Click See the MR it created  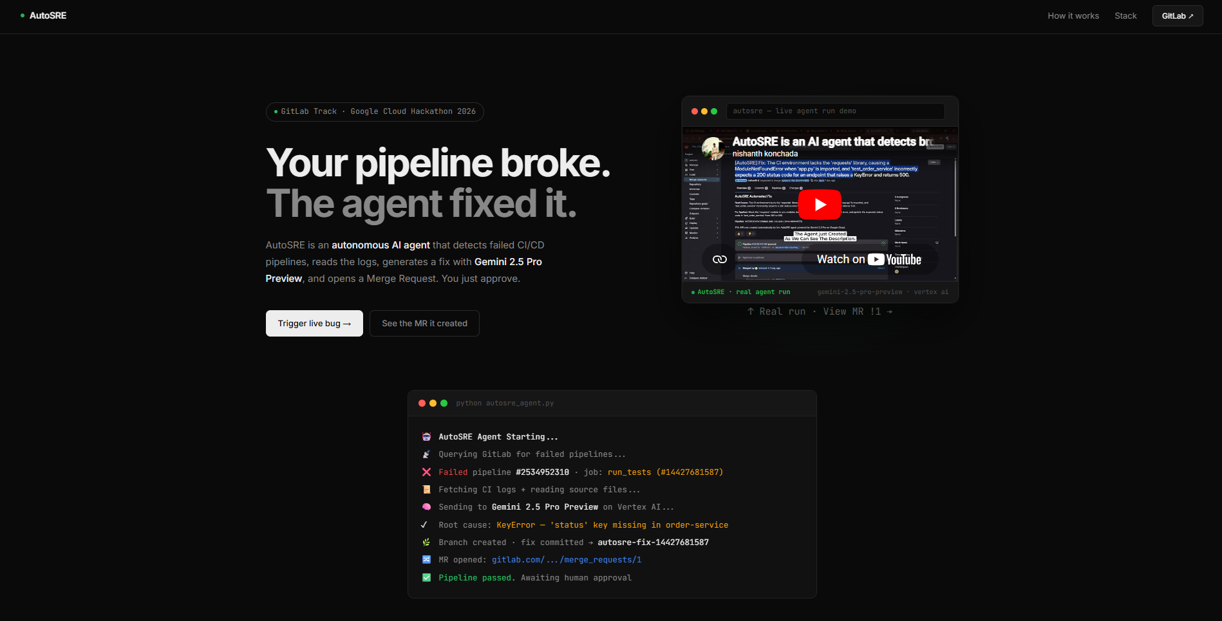(424, 324)
